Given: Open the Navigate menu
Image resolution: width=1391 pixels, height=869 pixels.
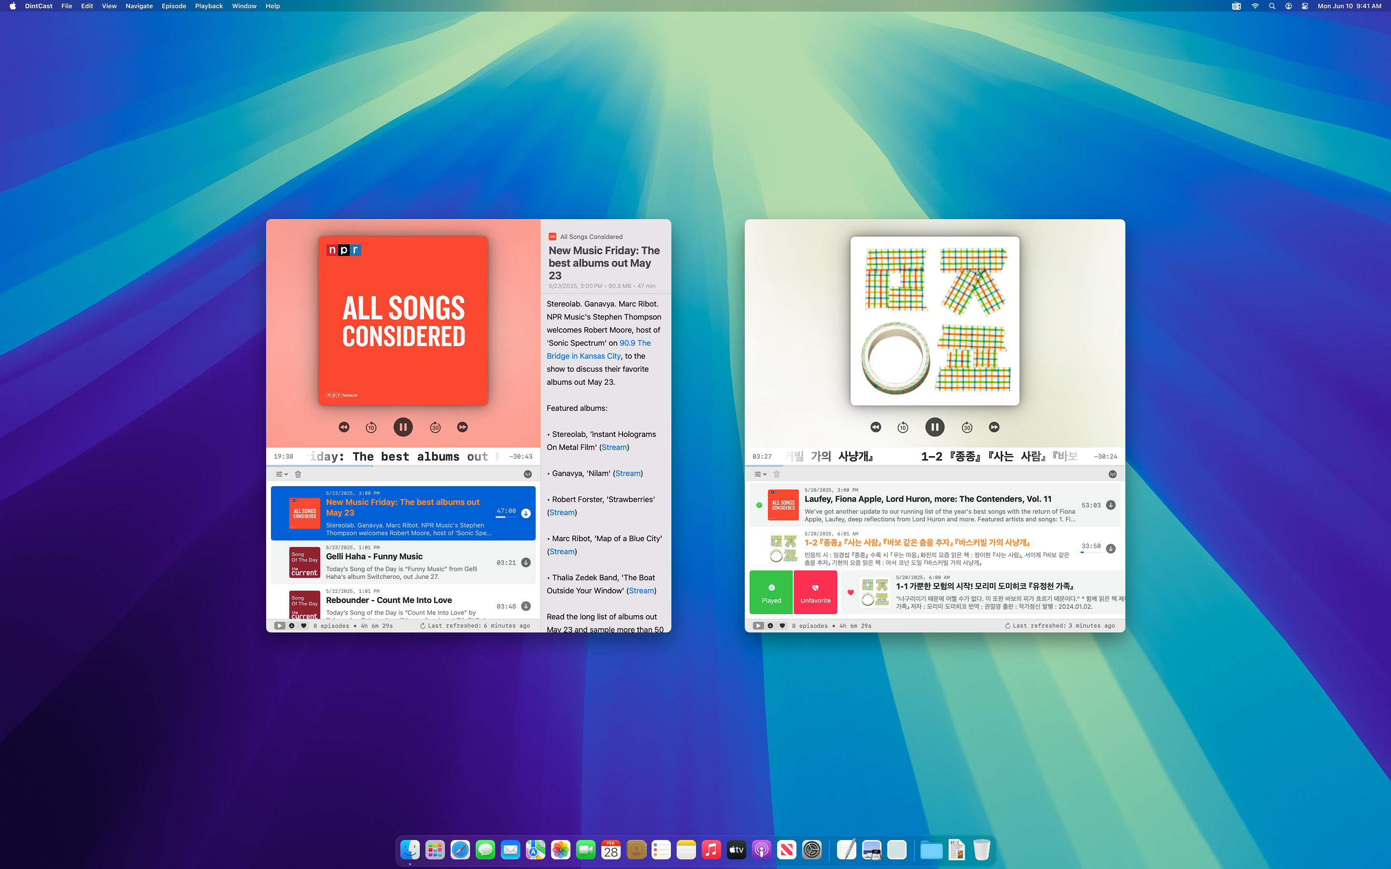Looking at the screenshot, I should (x=139, y=6).
